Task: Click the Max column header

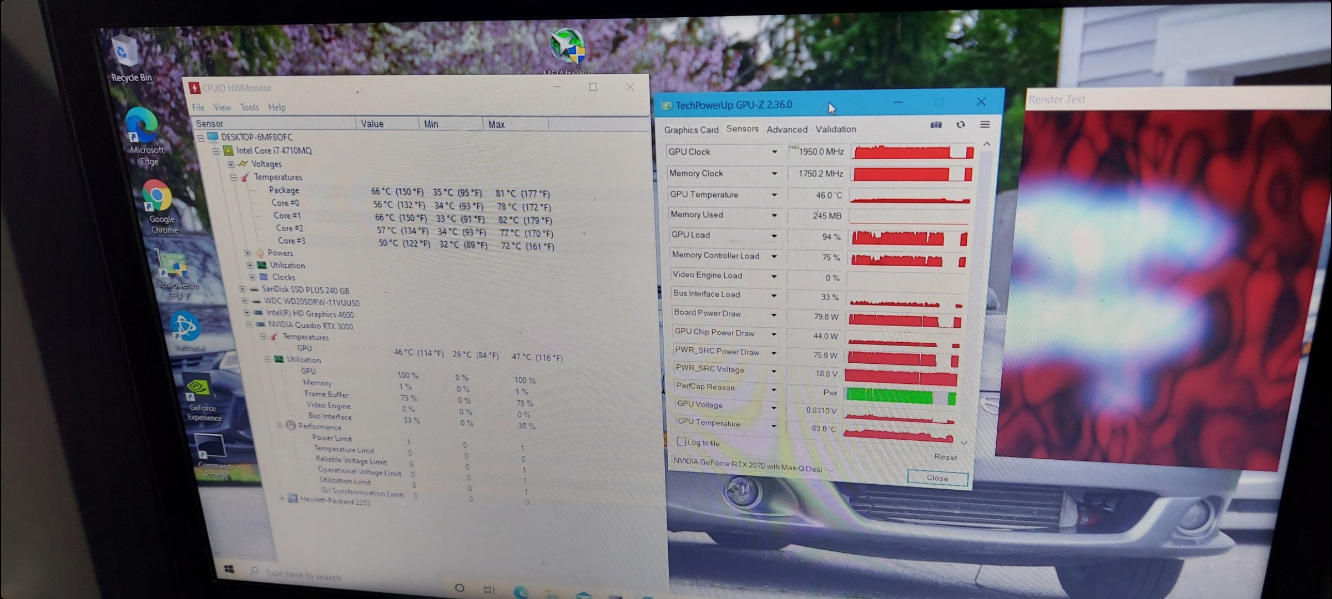Action: (516, 124)
